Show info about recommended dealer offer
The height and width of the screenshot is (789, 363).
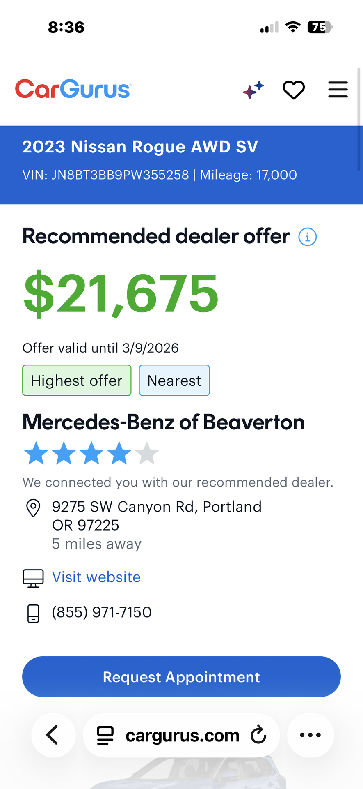(307, 237)
